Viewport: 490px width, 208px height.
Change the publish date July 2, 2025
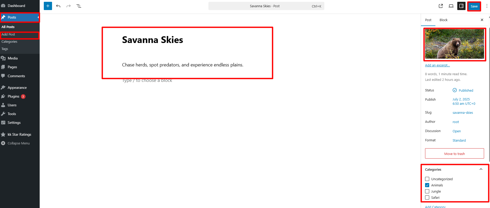click(x=464, y=101)
